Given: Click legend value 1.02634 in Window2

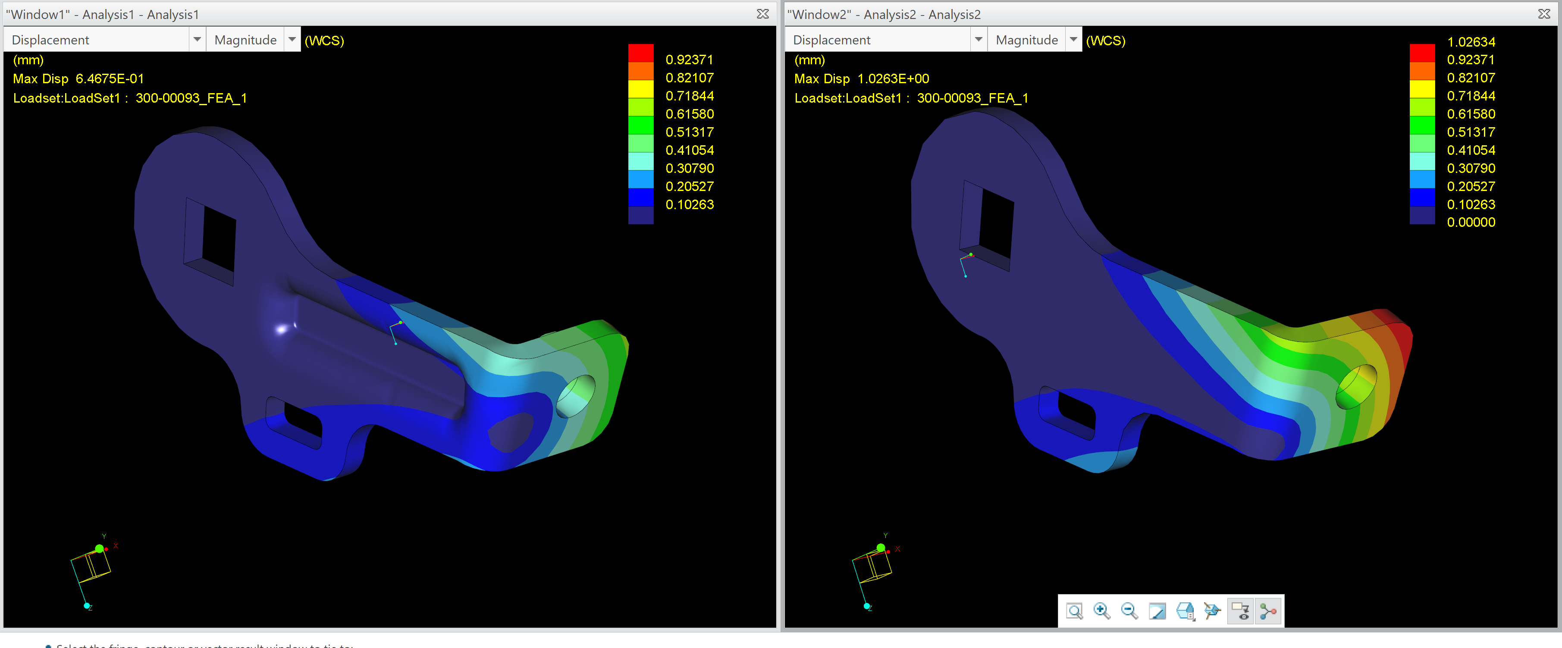Looking at the screenshot, I should tap(1471, 42).
